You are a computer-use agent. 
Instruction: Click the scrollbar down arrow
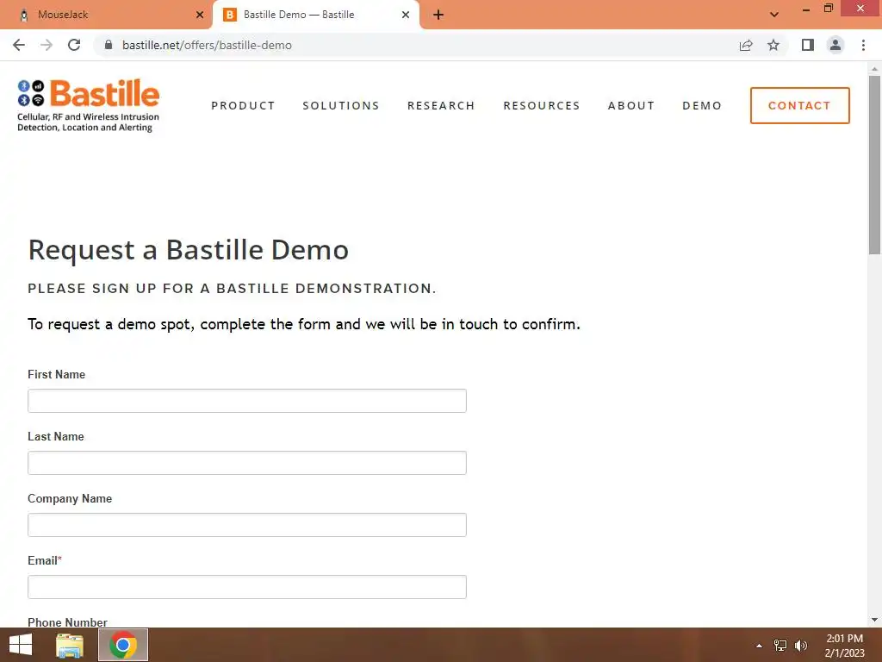coord(874,620)
